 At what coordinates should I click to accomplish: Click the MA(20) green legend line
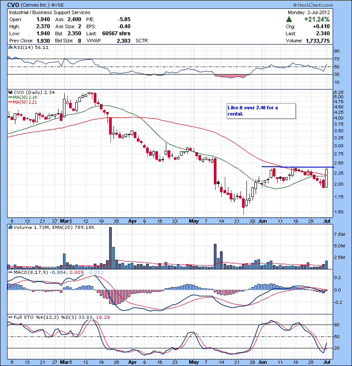click(x=10, y=97)
